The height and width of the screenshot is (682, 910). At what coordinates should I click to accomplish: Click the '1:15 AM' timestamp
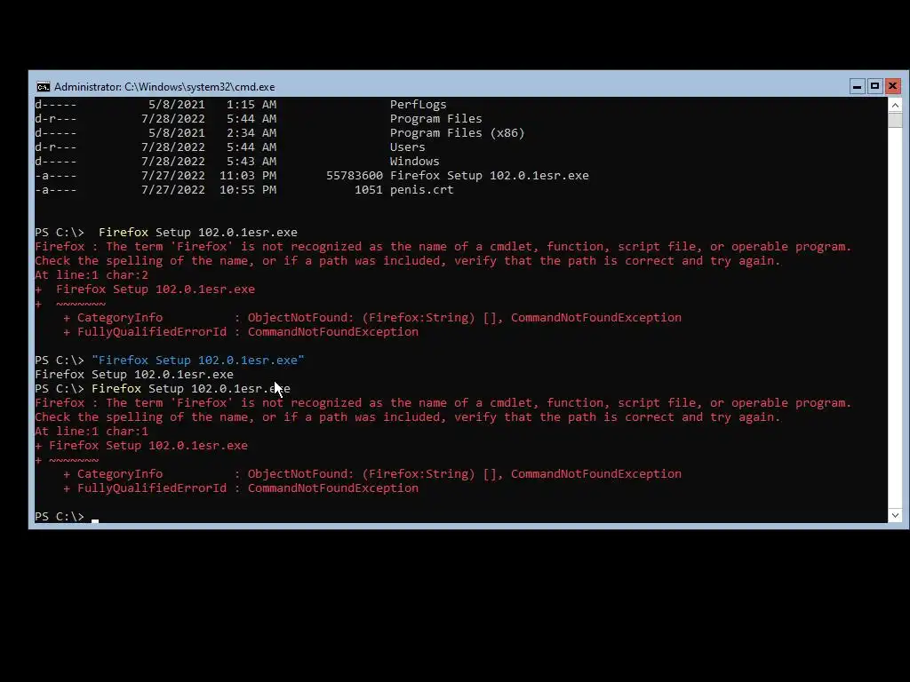251,105
